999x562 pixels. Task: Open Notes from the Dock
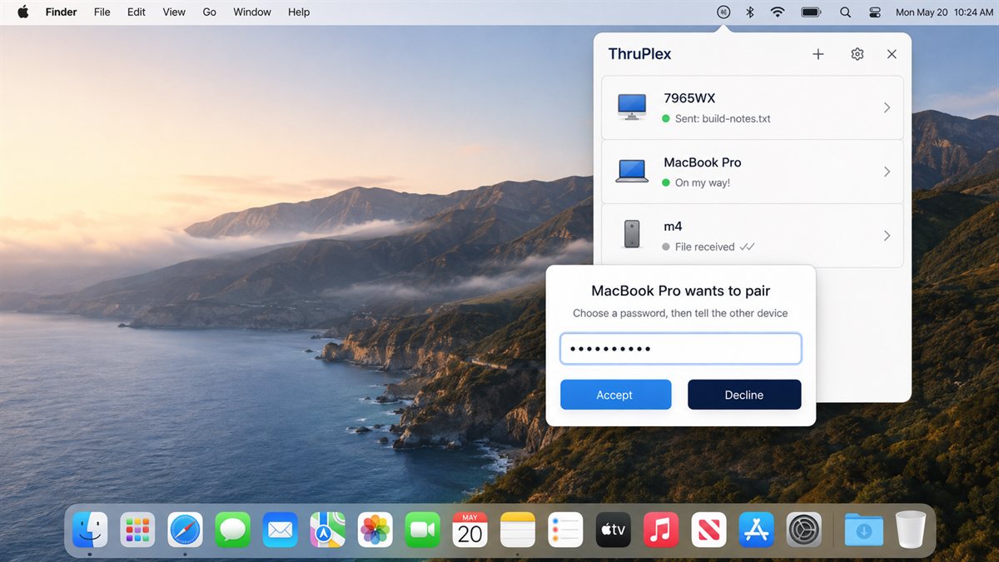518,530
